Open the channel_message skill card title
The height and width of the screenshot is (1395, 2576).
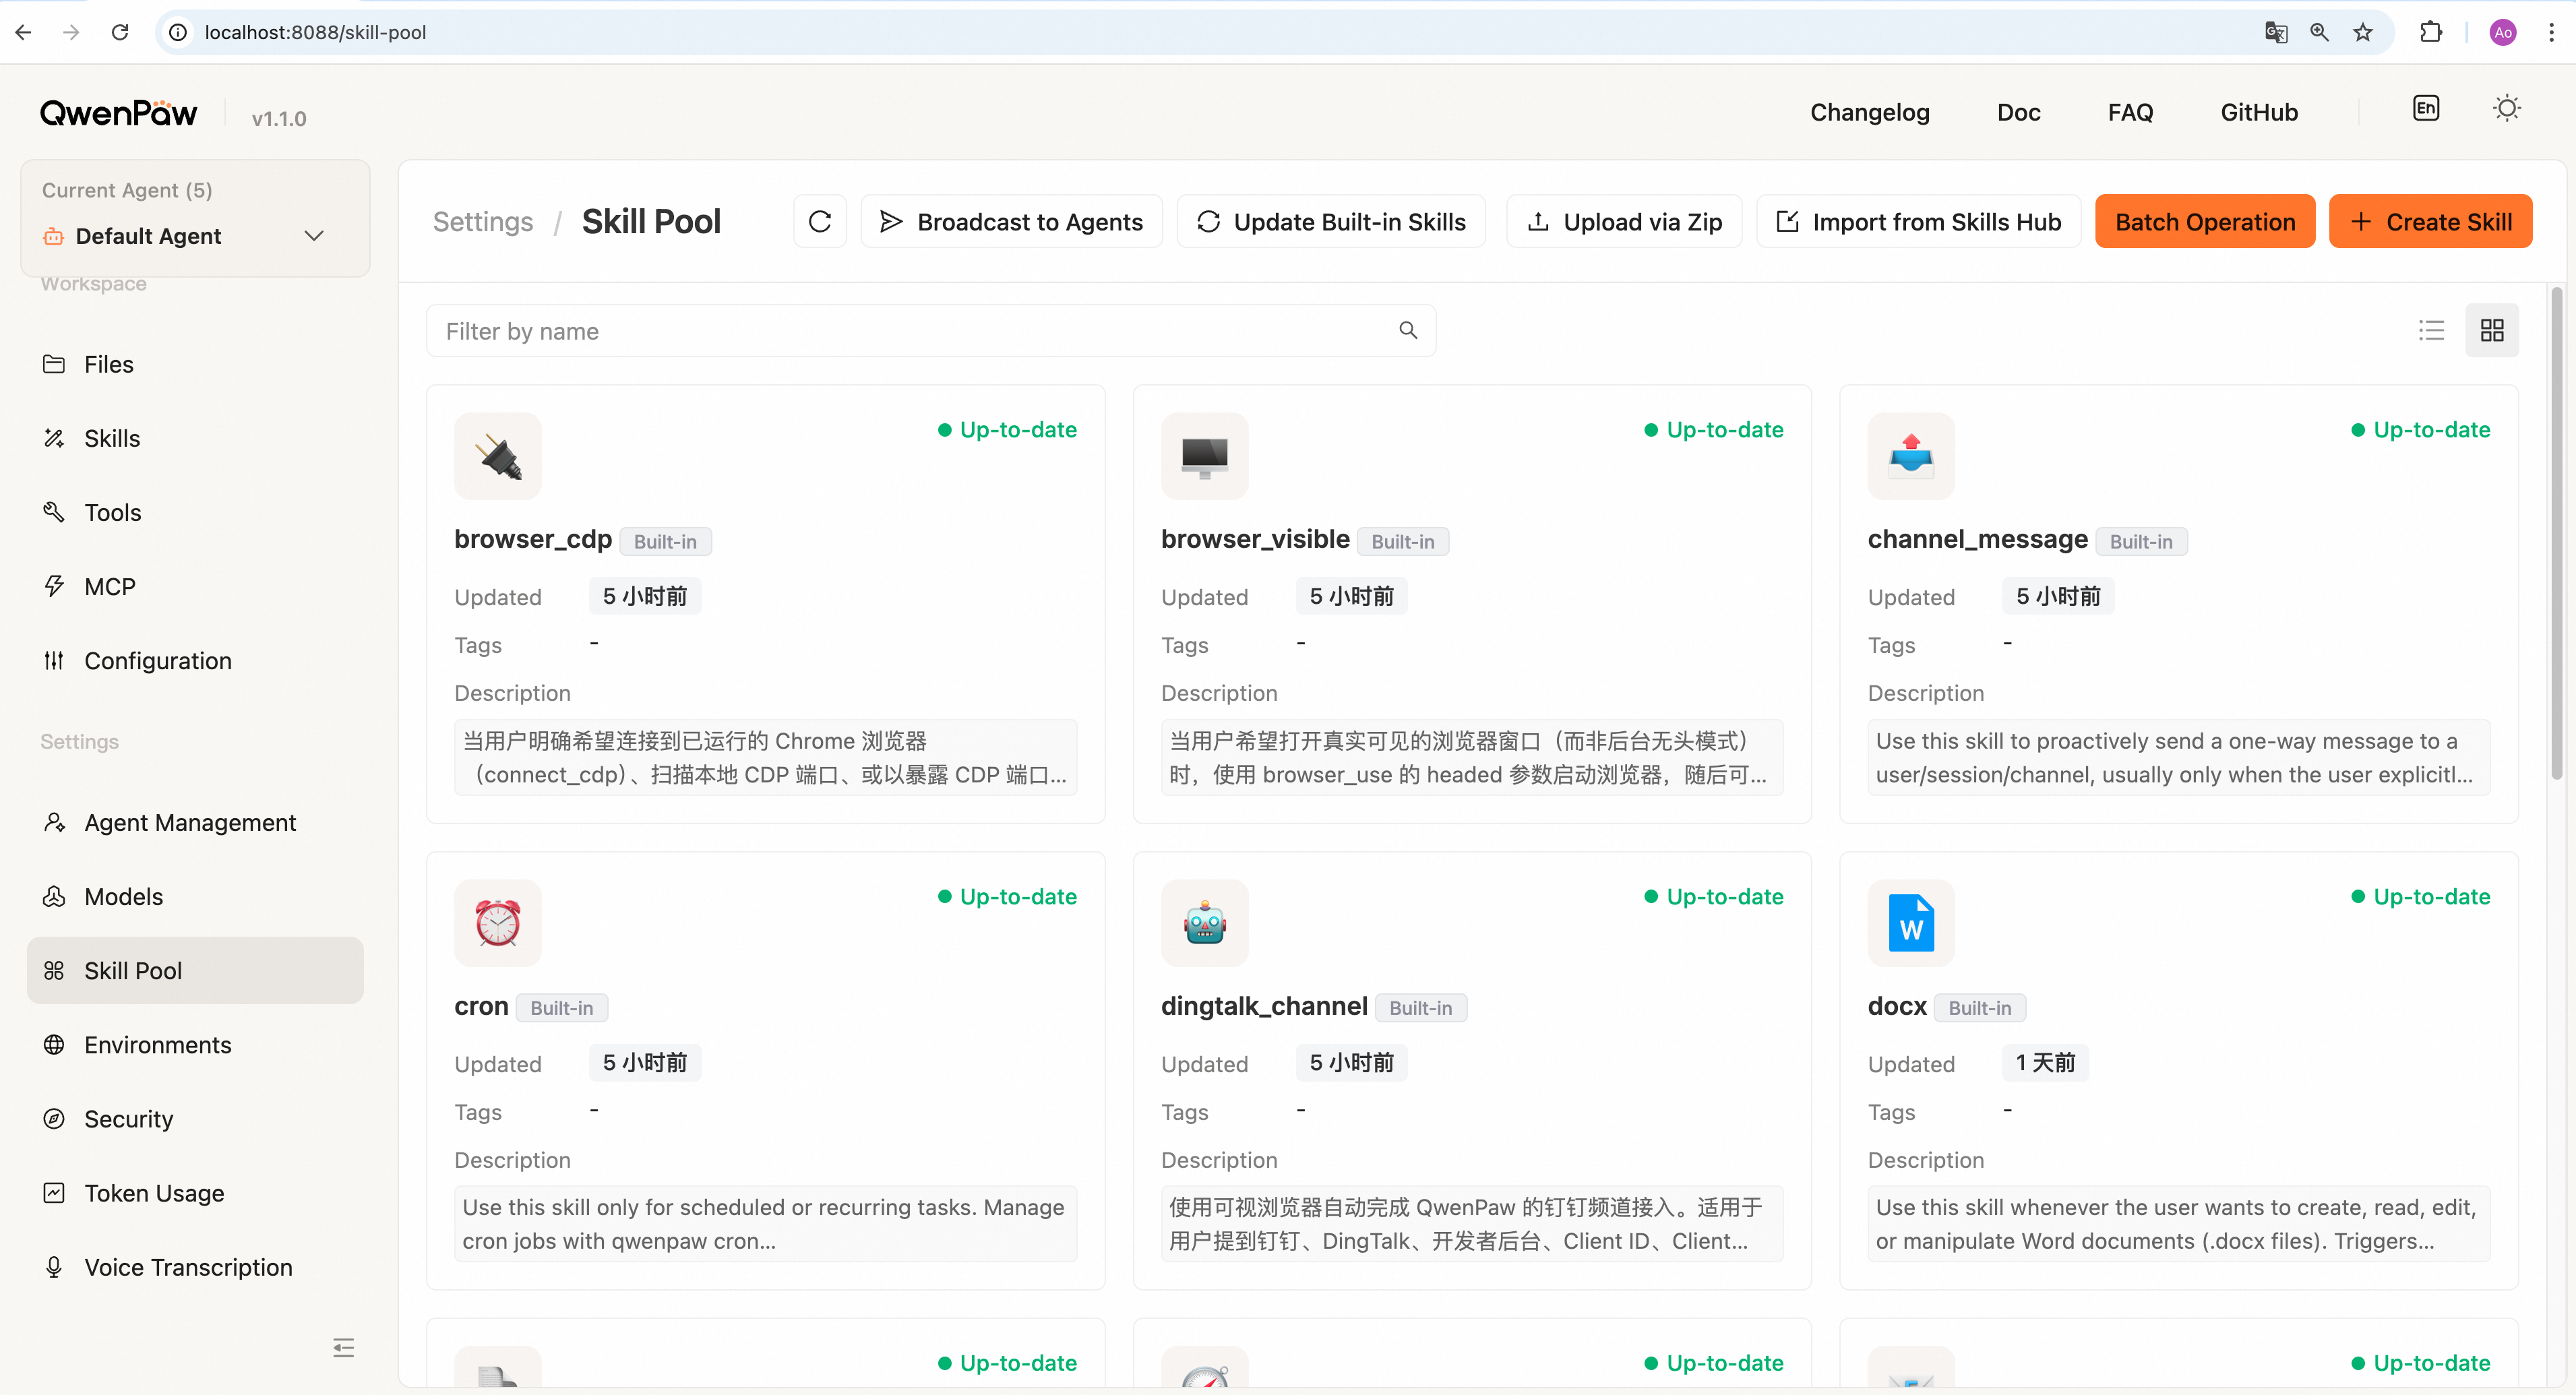(x=1977, y=539)
